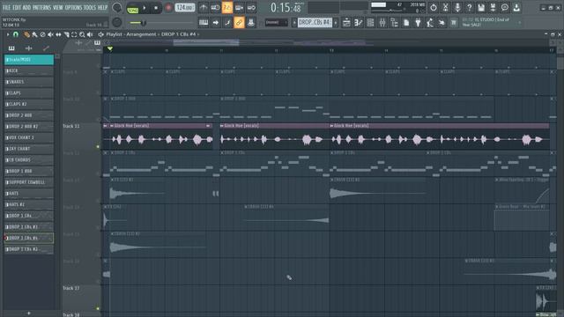Image resolution: width=564 pixels, height=317 pixels.
Task: Select next pattern with right arrow
Action: [336, 23]
